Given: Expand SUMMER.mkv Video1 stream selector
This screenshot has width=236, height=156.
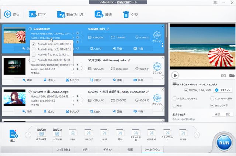Looking at the screenshot, I should pyautogui.click(x=73, y=34).
